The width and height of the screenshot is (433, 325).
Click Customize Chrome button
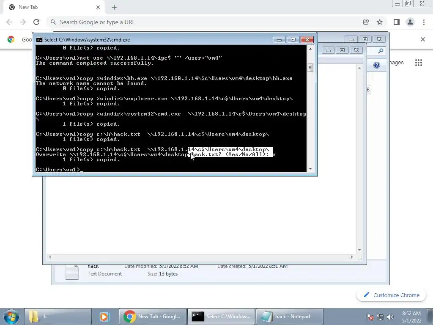coord(392,295)
